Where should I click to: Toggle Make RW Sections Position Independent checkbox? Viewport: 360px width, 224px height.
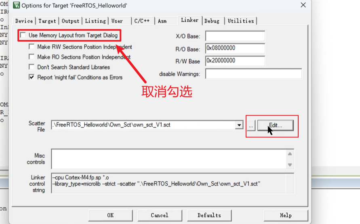pyautogui.click(x=32, y=47)
